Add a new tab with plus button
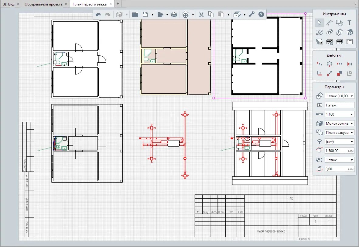This screenshot has width=359, height=247. 118,4
